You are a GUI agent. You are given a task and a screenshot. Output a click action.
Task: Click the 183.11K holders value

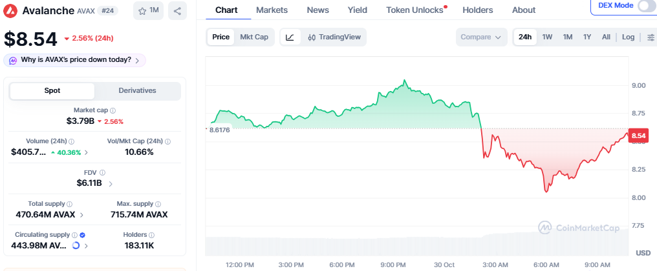click(x=139, y=246)
